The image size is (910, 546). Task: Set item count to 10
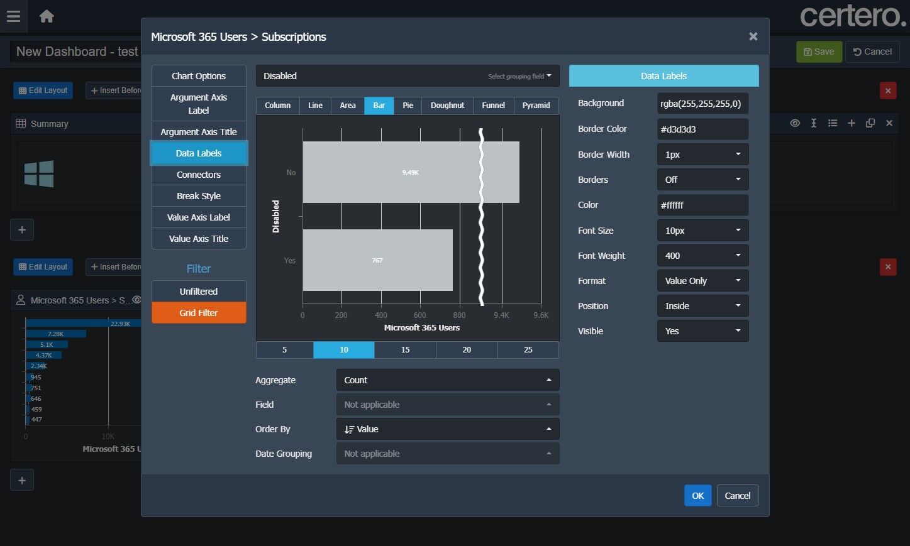(344, 350)
